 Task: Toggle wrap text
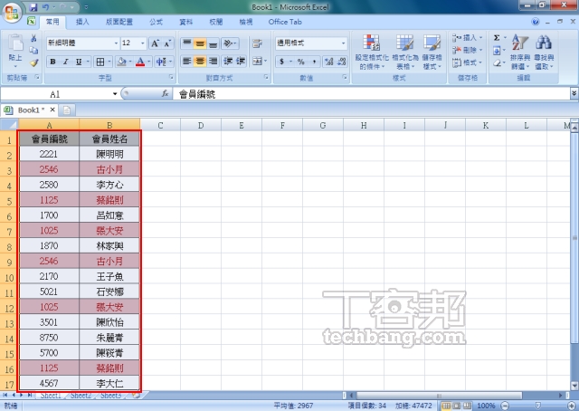point(257,43)
